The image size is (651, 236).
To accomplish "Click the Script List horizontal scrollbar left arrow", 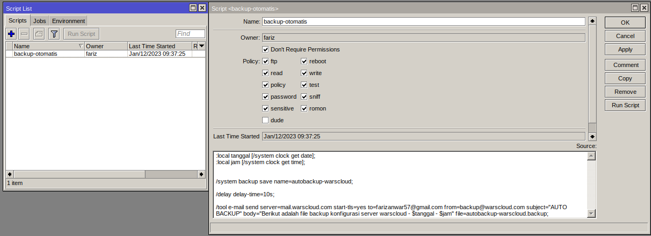I will (9, 174).
